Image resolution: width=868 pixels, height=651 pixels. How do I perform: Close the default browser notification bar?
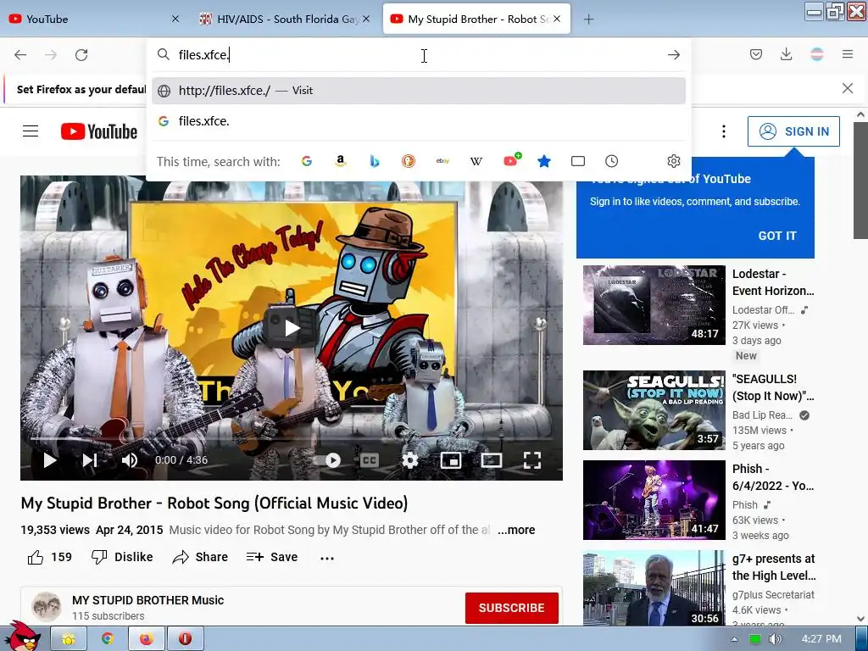848,88
